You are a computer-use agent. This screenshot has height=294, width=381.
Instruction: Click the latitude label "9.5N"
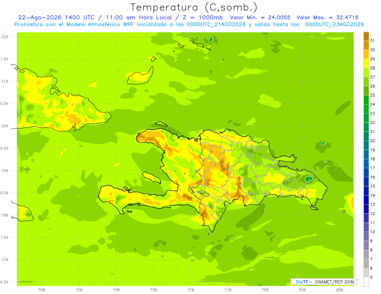coord(5,148)
